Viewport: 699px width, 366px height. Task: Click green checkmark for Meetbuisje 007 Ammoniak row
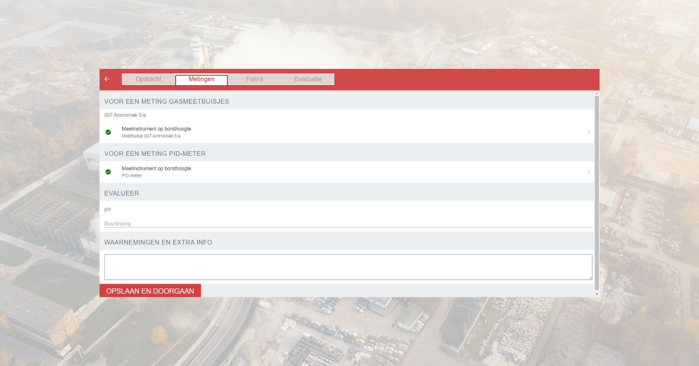(108, 132)
